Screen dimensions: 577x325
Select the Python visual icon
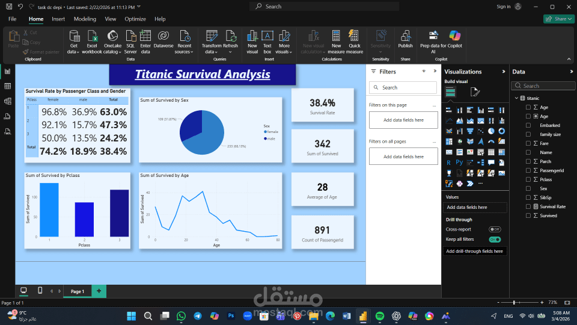click(459, 162)
